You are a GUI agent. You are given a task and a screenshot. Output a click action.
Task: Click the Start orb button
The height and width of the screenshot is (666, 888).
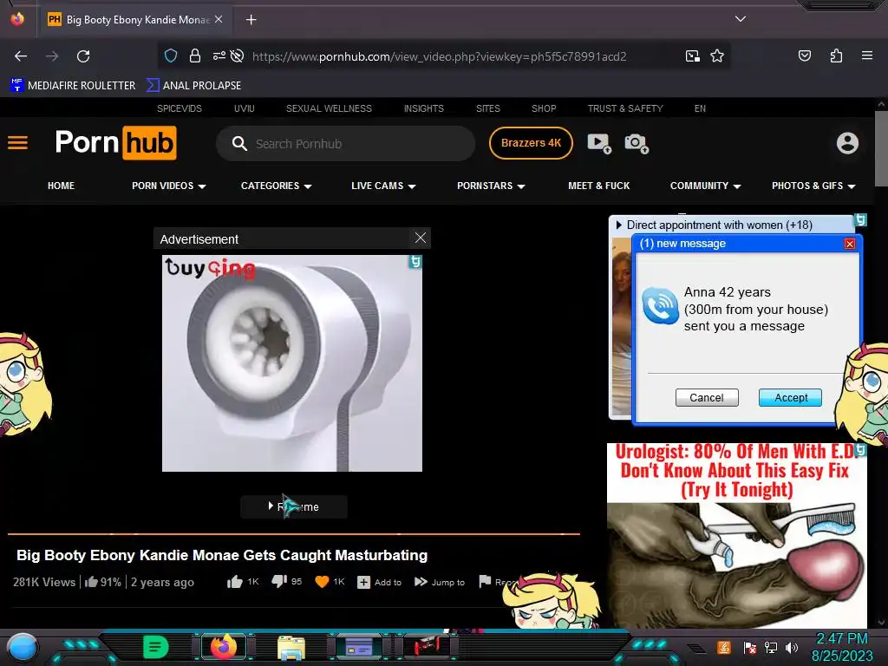pos(23,648)
